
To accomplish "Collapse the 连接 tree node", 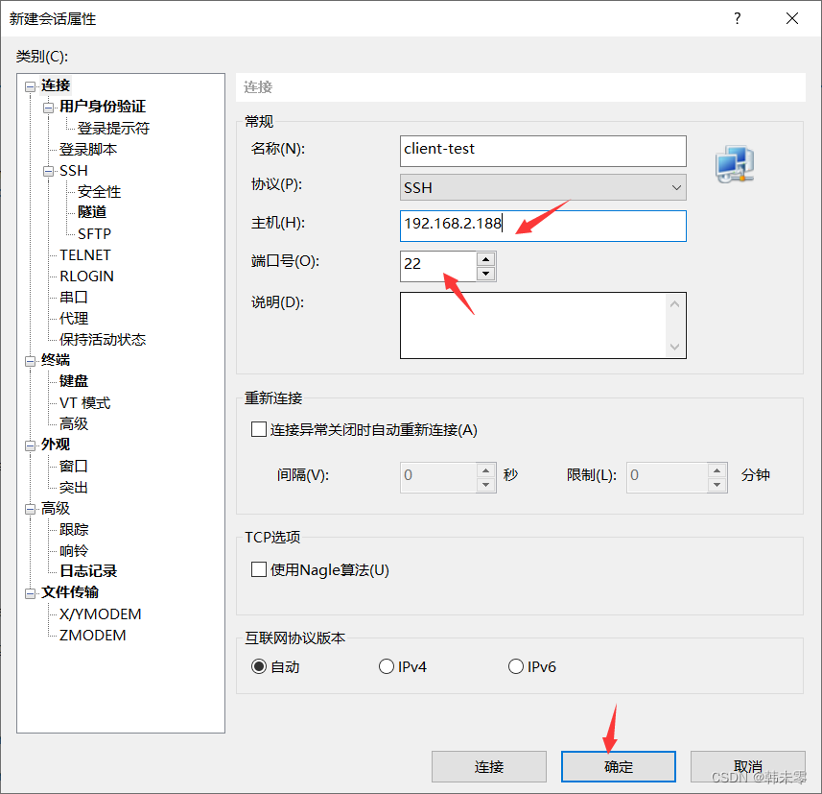I will 31,86.
